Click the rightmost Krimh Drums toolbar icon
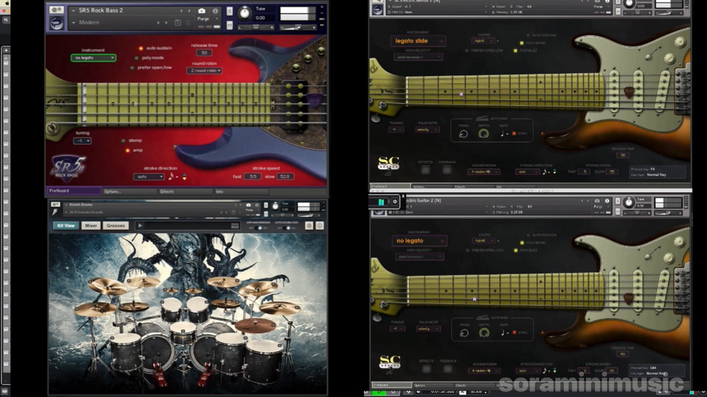This screenshot has width=707, height=397. pos(320,226)
